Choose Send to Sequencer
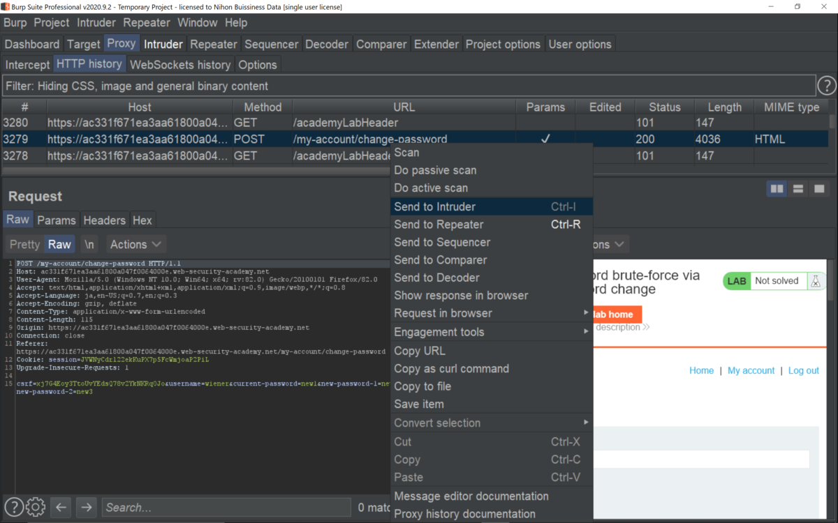Image resolution: width=838 pixels, height=523 pixels. (x=492, y=242)
